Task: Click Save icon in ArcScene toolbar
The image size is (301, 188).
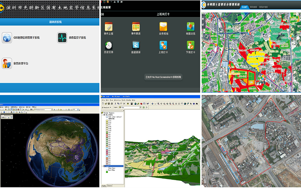Action: point(109,104)
